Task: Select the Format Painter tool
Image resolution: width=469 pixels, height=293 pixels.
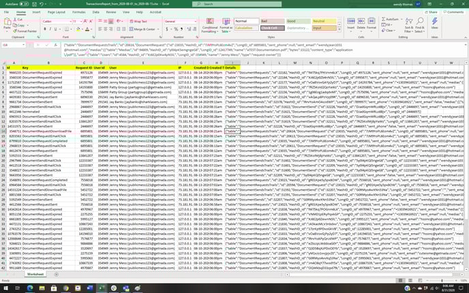Action: (x=24, y=31)
